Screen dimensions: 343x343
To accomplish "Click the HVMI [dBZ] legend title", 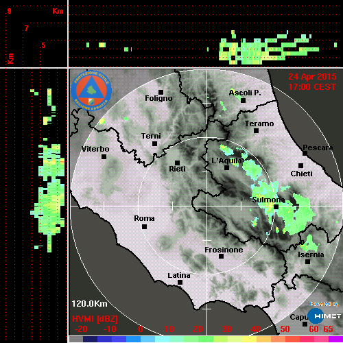I will (95, 319).
